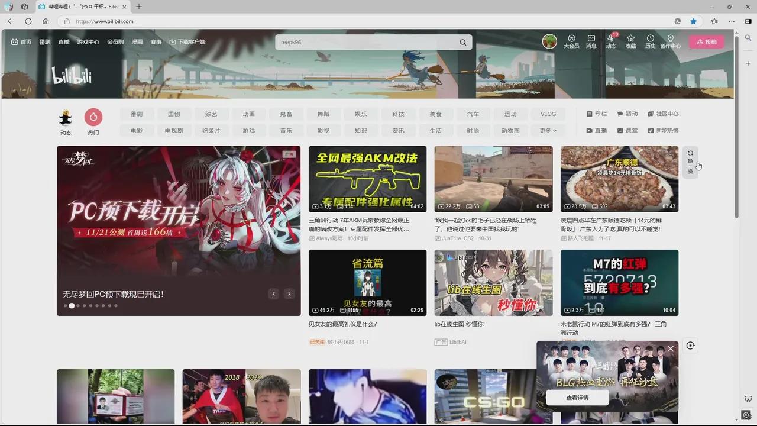Viewport: 757px width, 426px height.
Task: Open the profile avatar menu
Action: click(549, 41)
